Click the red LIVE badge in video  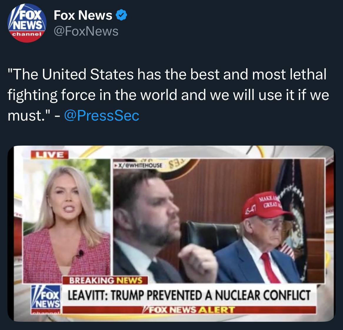click(x=49, y=154)
